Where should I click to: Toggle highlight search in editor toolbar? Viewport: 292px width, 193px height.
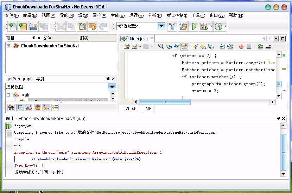pyautogui.click(x=184, y=47)
